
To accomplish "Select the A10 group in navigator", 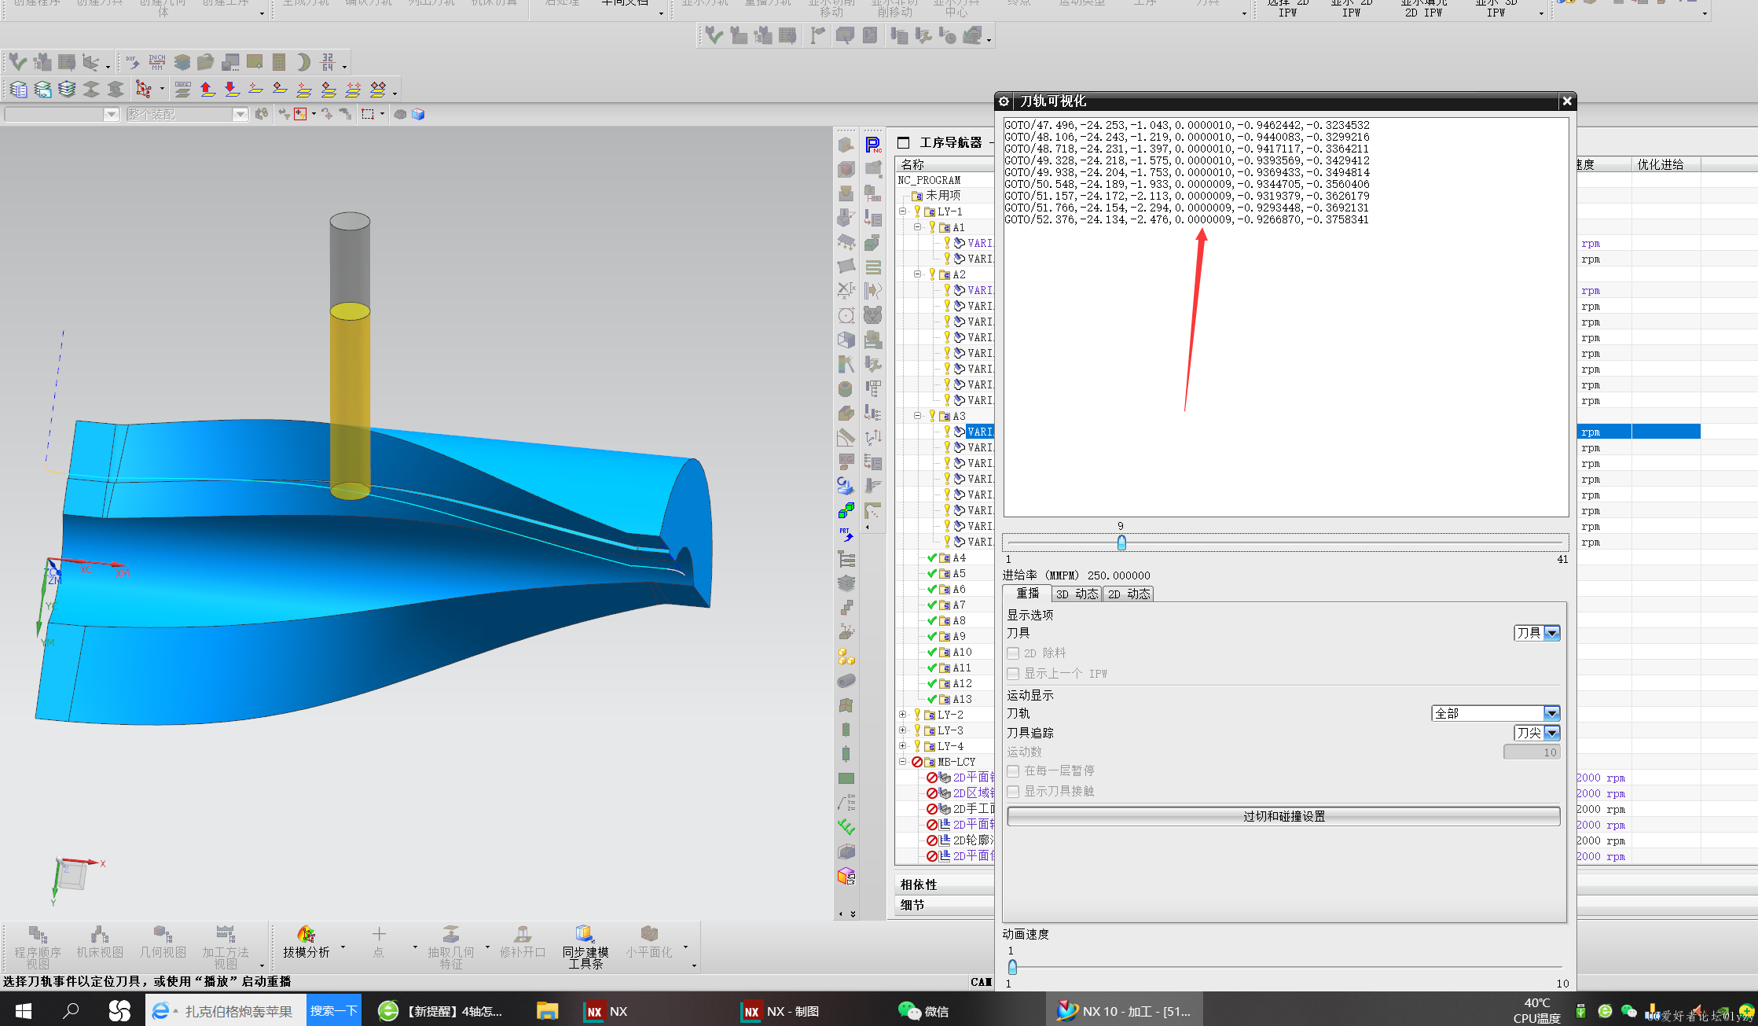I will (962, 652).
